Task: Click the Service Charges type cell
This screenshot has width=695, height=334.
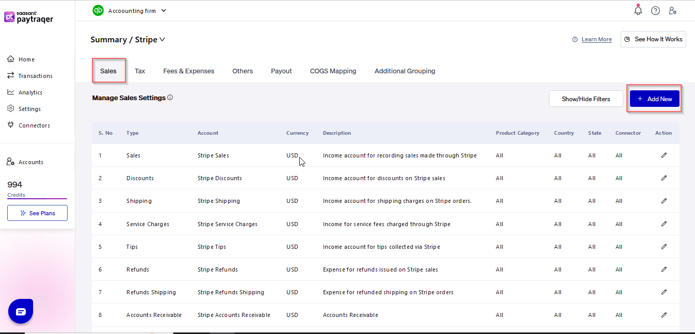Action: pyautogui.click(x=148, y=224)
